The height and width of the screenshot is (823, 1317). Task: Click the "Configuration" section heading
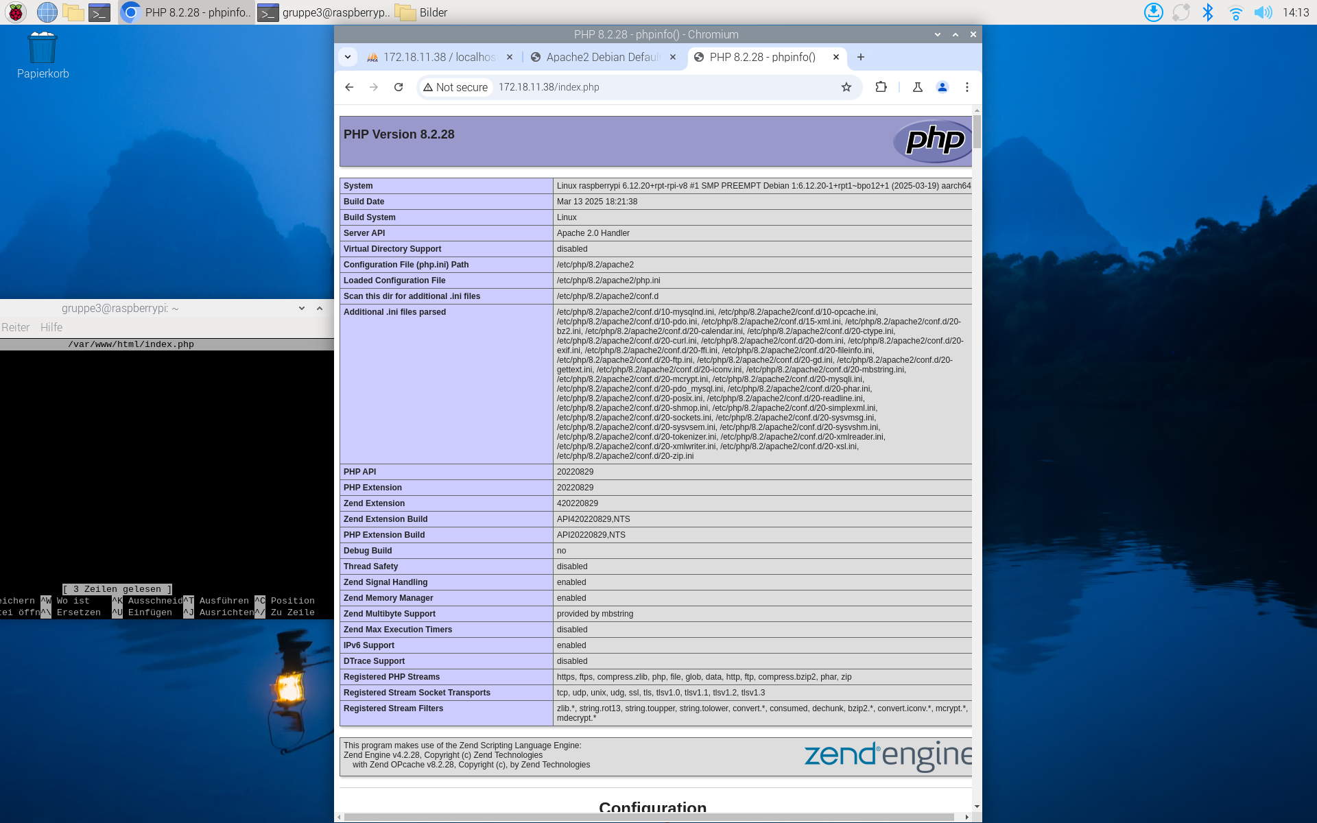652,807
